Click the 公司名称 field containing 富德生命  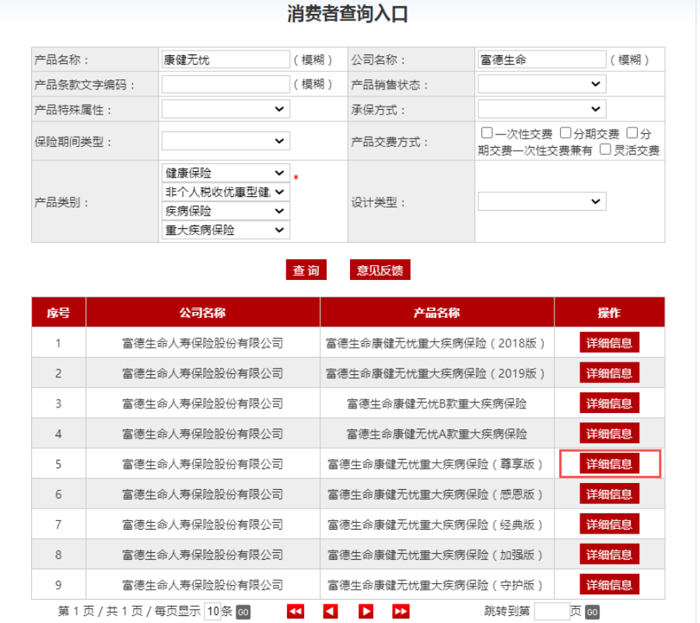(542, 59)
